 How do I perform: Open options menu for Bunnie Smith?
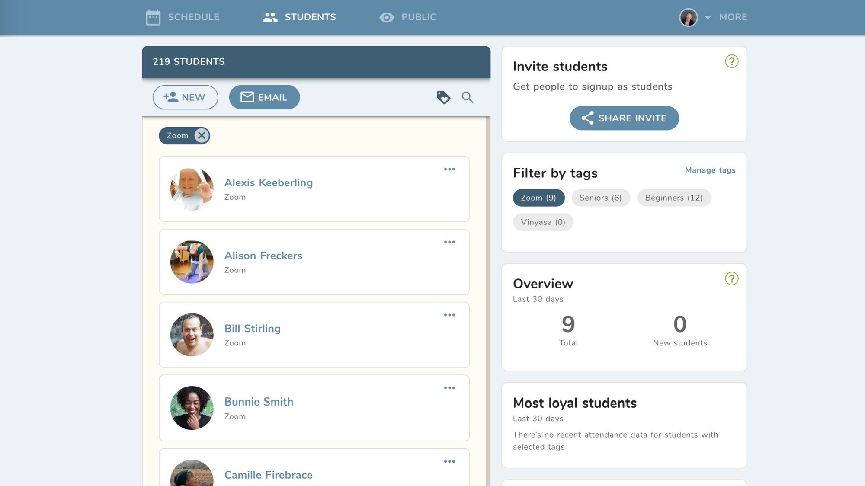(x=449, y=388)
